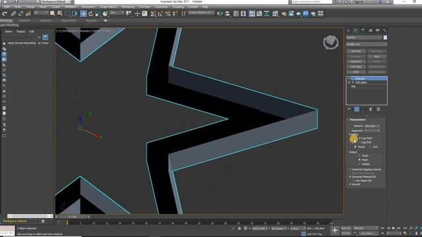The width and height of the screenshot is (422, 237).
Task: Select the Patch output radio button
Action: click(x=359, y=155)
